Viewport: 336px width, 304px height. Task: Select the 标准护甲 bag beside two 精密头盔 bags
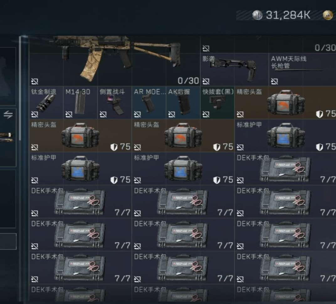pyautogui.click(x=286, y=135)
